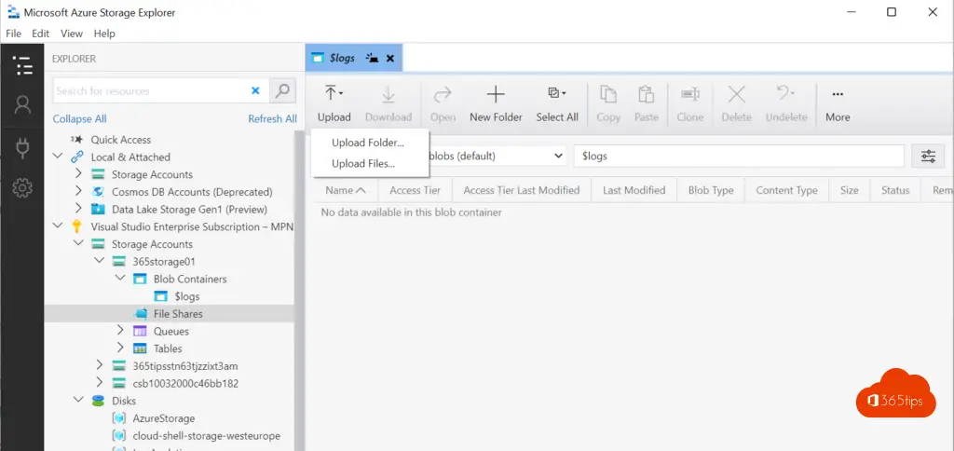The height and width of the screenshot is (451, 954).
Task: Click the Tables icon in tree
Action: [140, 348]
